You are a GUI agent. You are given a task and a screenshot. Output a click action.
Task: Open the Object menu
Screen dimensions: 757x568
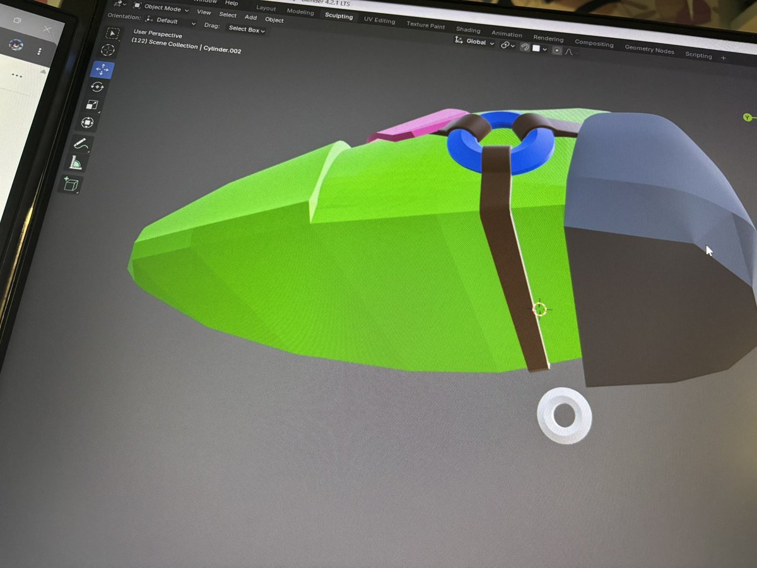tap(274, 20)
